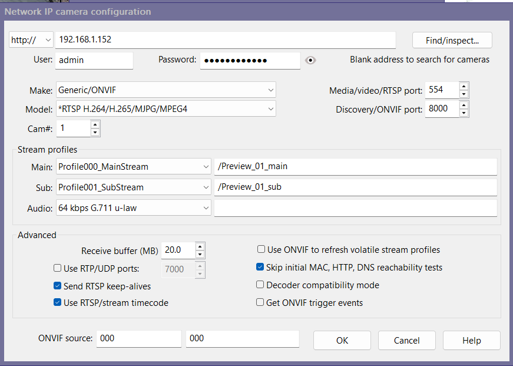This screenshot has height=366, width=513.
Task: Increment the Cam# spinner value
Action: 95,124
